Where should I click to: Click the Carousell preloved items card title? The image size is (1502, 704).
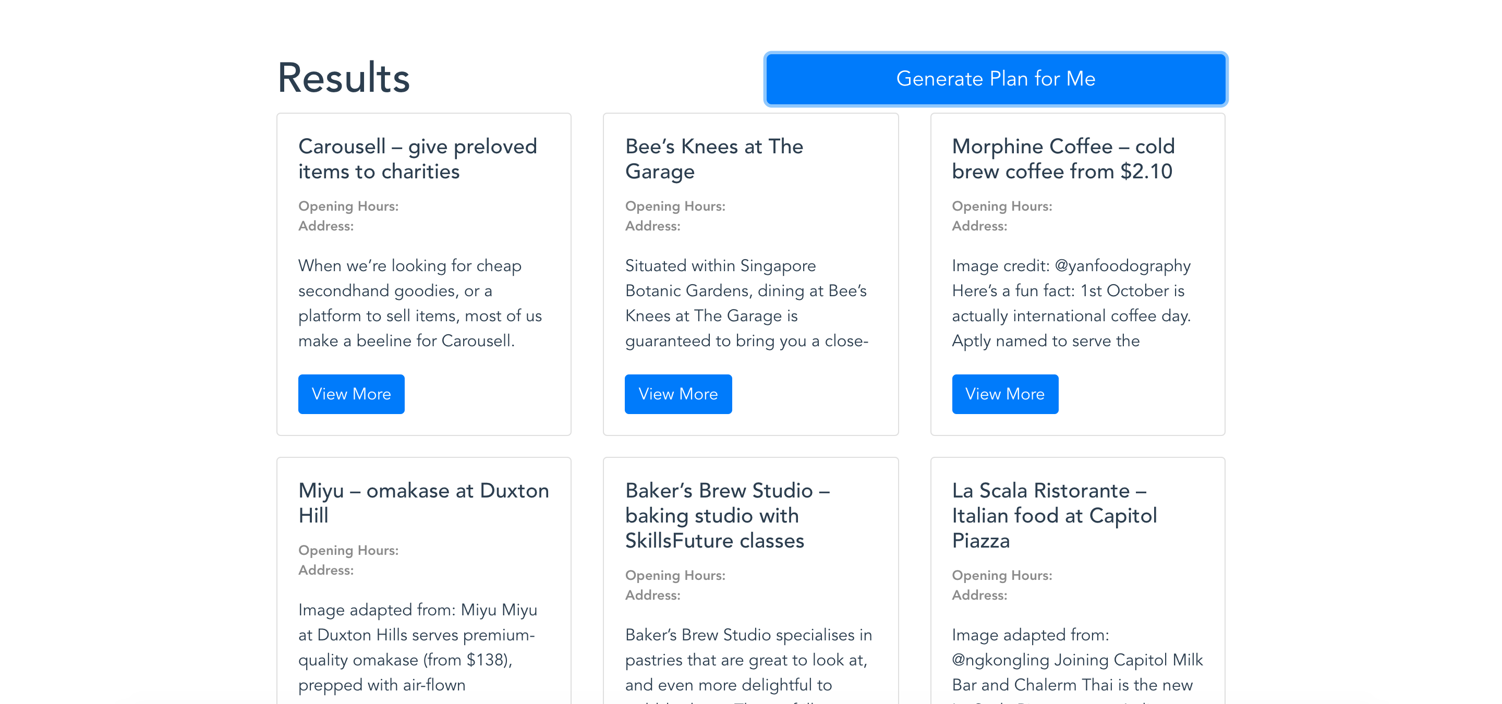417,159
